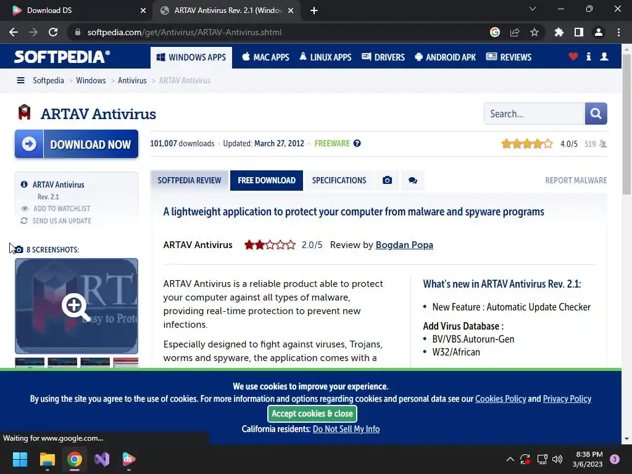The width and height of the screenshot is (632, 474).
Task: Reload the page with the refresh icon
Action: pos(53,32)
